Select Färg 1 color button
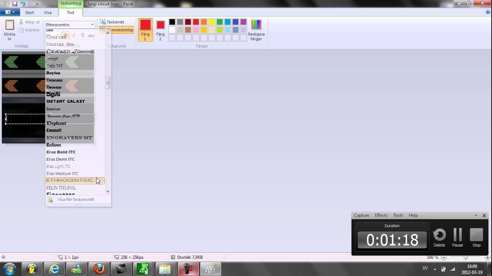This screenshot has height=276, width=492. pyautogui.click(x=145, y=30)
